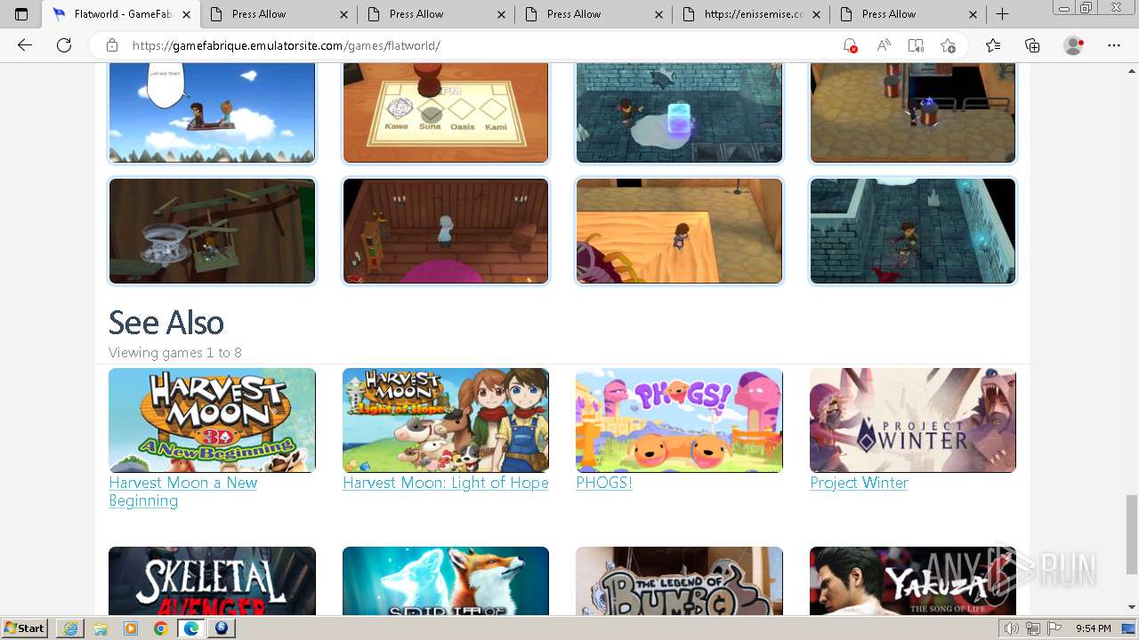Screen dimensions: 1139x640
Task: Click the scrollbar down arrow
Action: tap(1131, 607)
